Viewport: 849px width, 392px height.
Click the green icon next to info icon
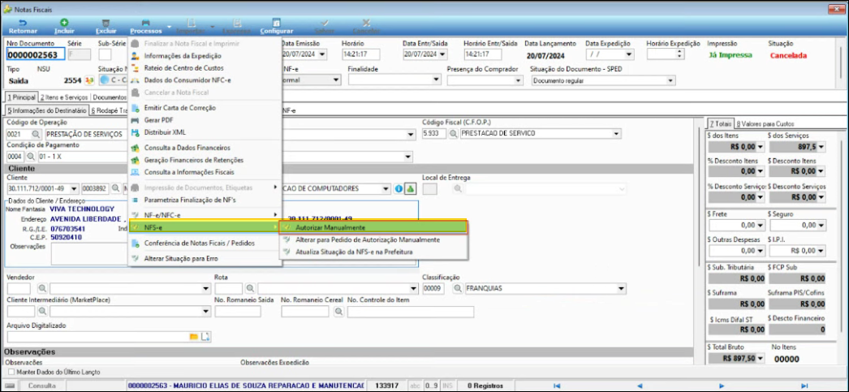point(410,188)
